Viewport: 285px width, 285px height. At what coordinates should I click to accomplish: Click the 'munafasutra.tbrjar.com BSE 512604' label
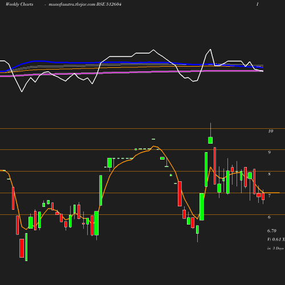point(85,4)
